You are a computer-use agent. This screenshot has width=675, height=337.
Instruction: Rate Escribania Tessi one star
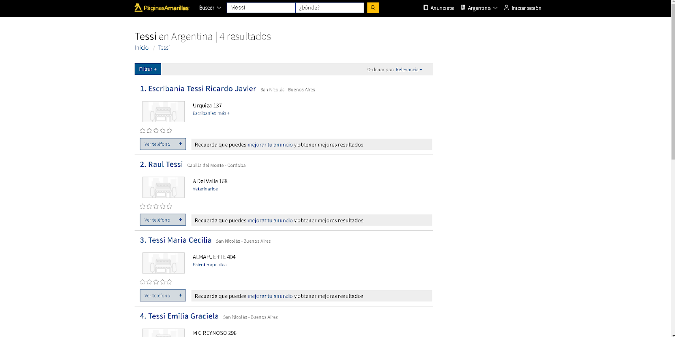pyautogui.click(x=143, y=131)
